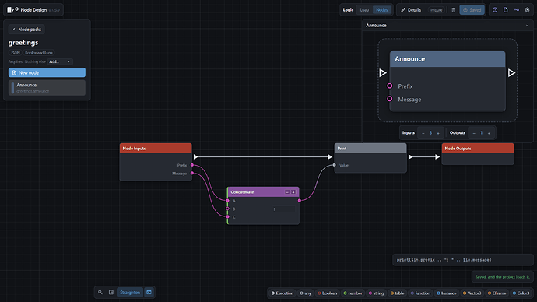
Task: Click the circular info icon in the top bar
Action: pos(495,10)
